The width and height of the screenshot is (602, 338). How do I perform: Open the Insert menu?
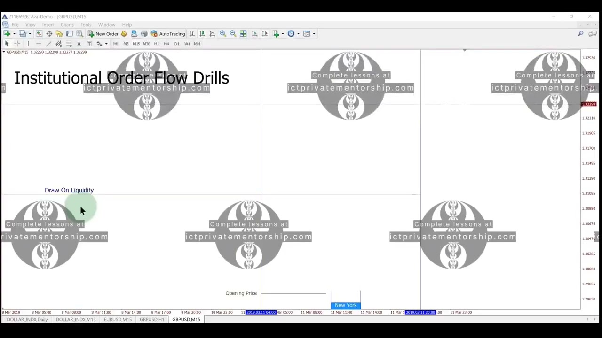click(48, 25)
